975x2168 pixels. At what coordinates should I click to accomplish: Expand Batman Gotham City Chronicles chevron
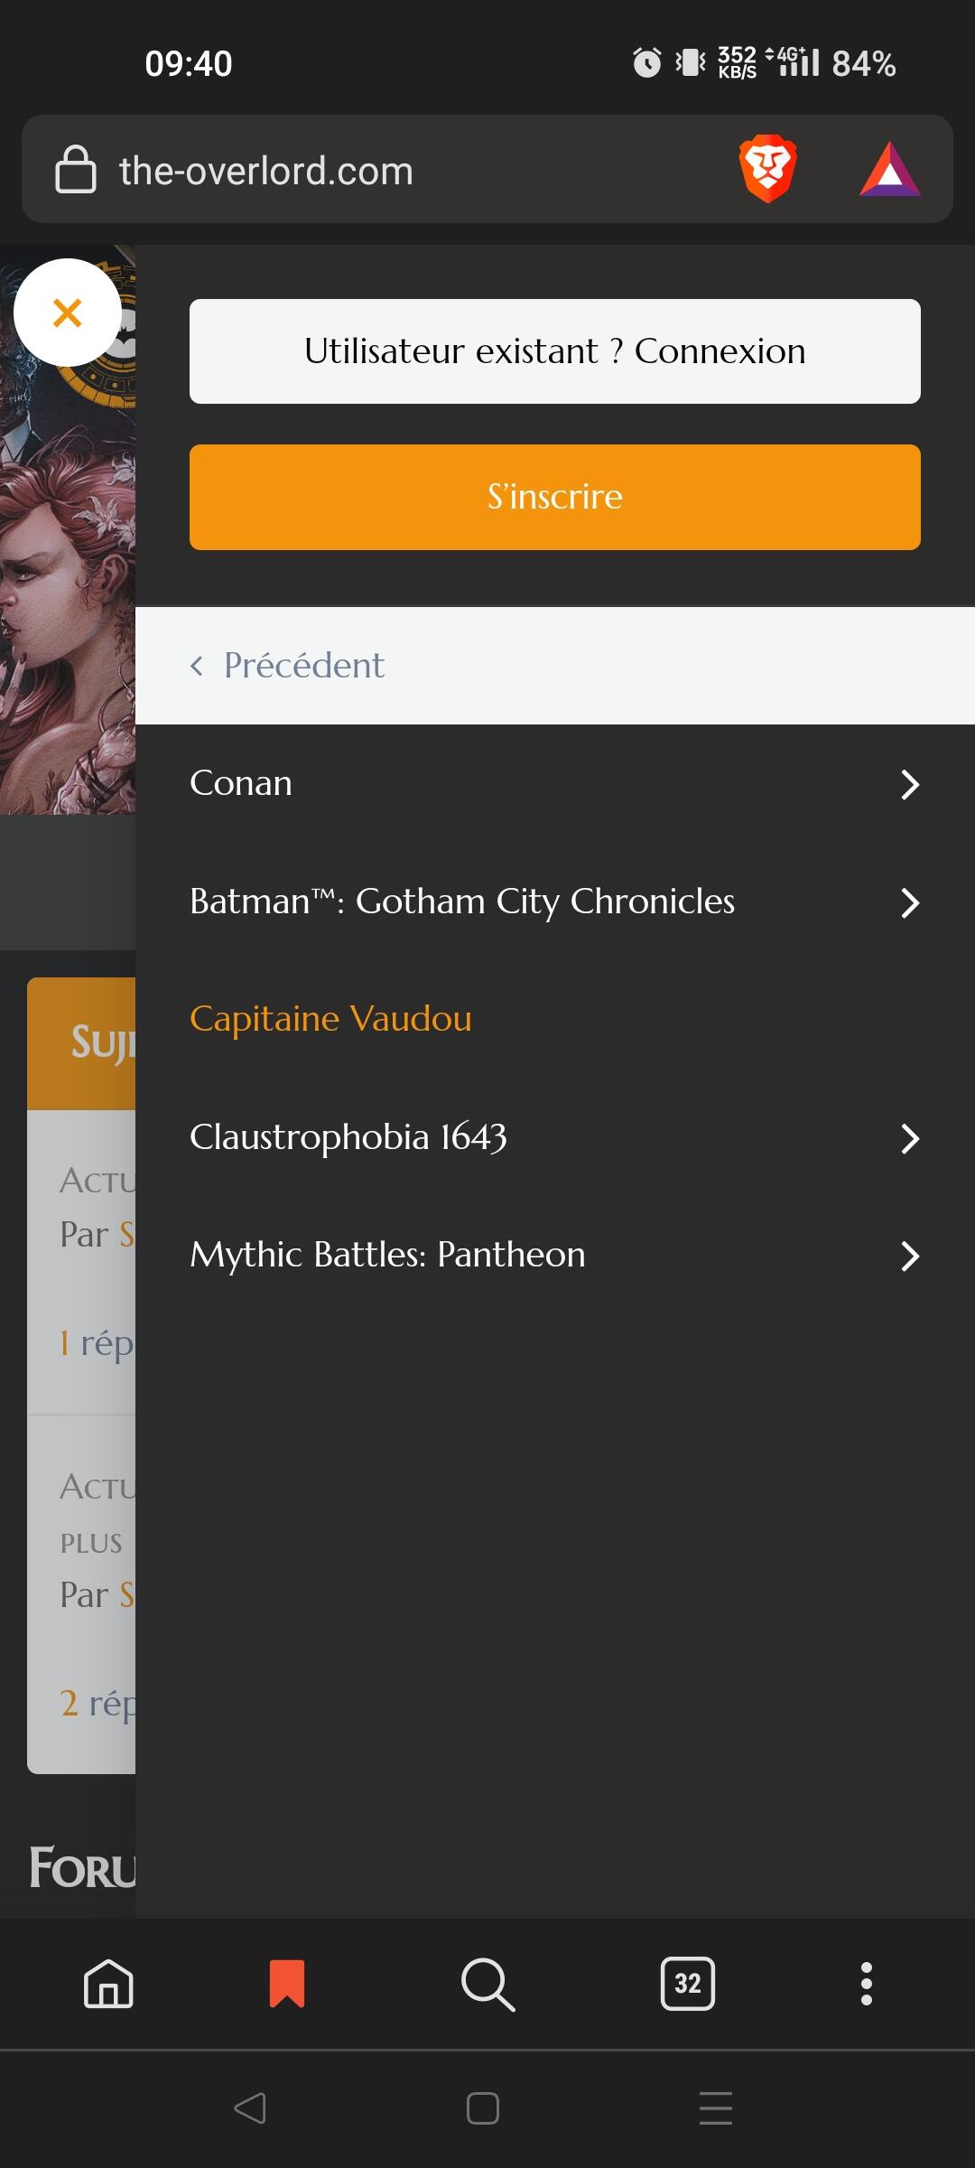point(910,902)
